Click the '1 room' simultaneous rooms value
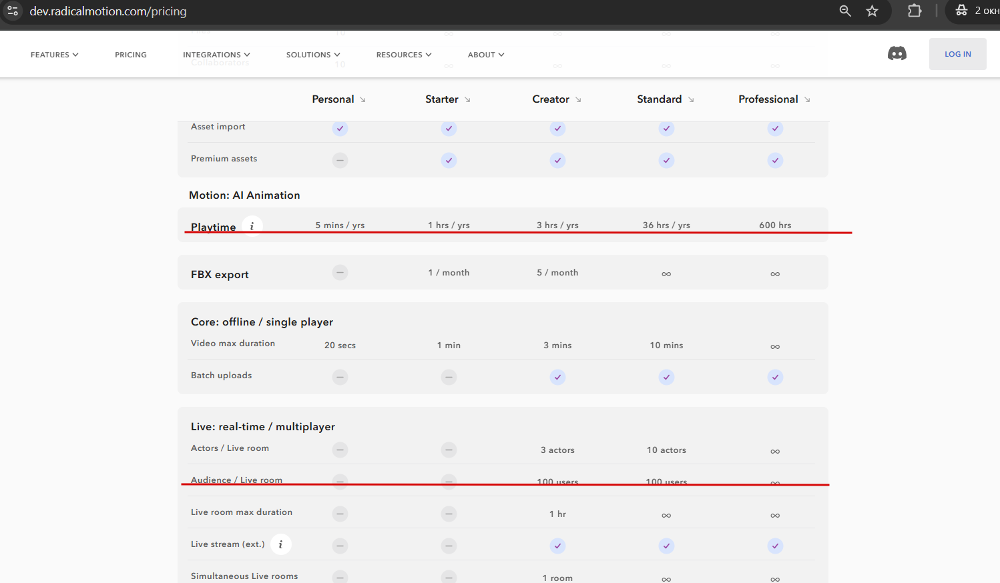 pos(558,578)
